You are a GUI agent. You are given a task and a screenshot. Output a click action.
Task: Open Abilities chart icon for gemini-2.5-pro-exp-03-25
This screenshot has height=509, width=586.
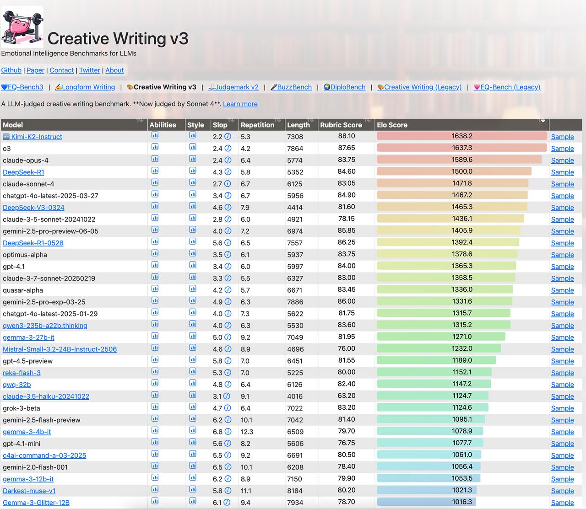coord(155,301)
